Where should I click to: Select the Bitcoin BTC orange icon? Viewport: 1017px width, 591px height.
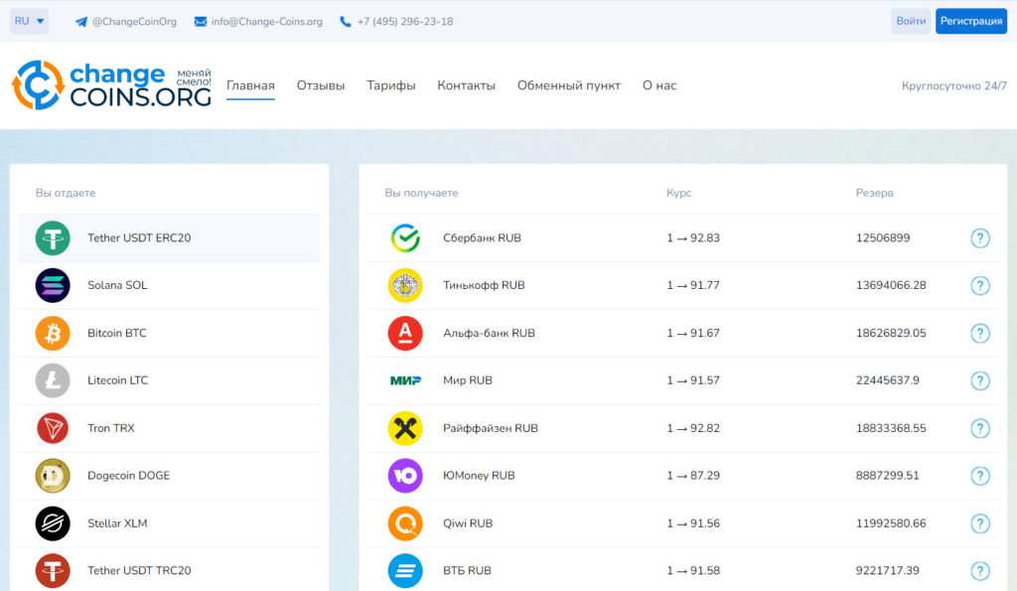(53, 333)
